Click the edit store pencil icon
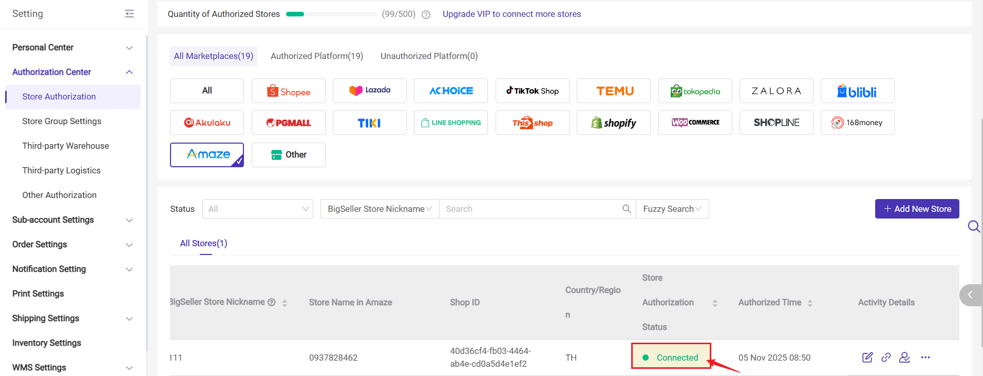This screenshot has height=376, width=983. tap(867, 358)
